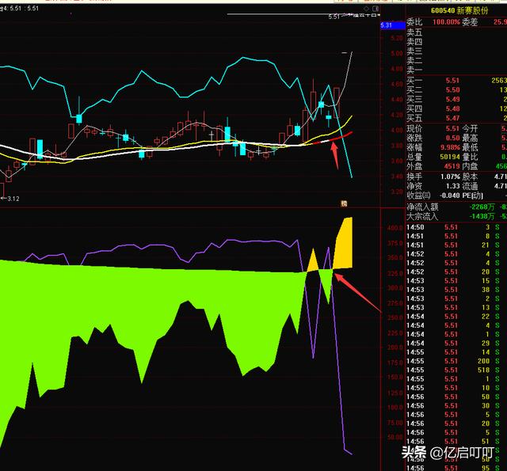
Task: Click the 涨跌 0.50 value
Action: point(452,138)
